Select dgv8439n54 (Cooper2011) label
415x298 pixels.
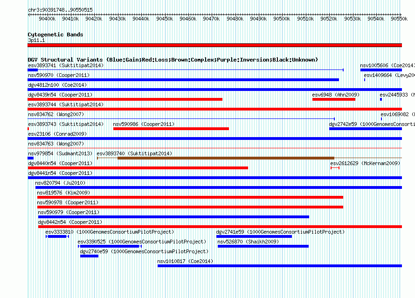pyautogui.click(x=60, y=95)
